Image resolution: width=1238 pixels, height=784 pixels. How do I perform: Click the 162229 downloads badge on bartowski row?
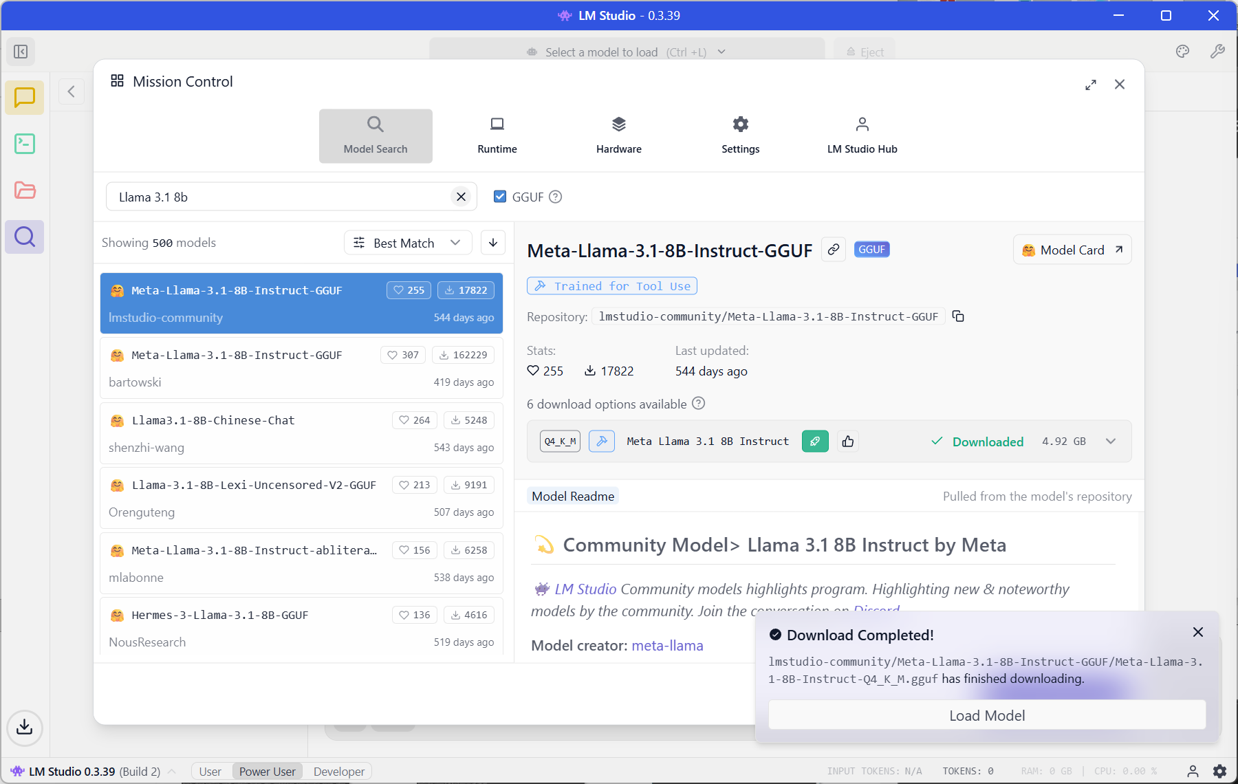pos(464,355)
